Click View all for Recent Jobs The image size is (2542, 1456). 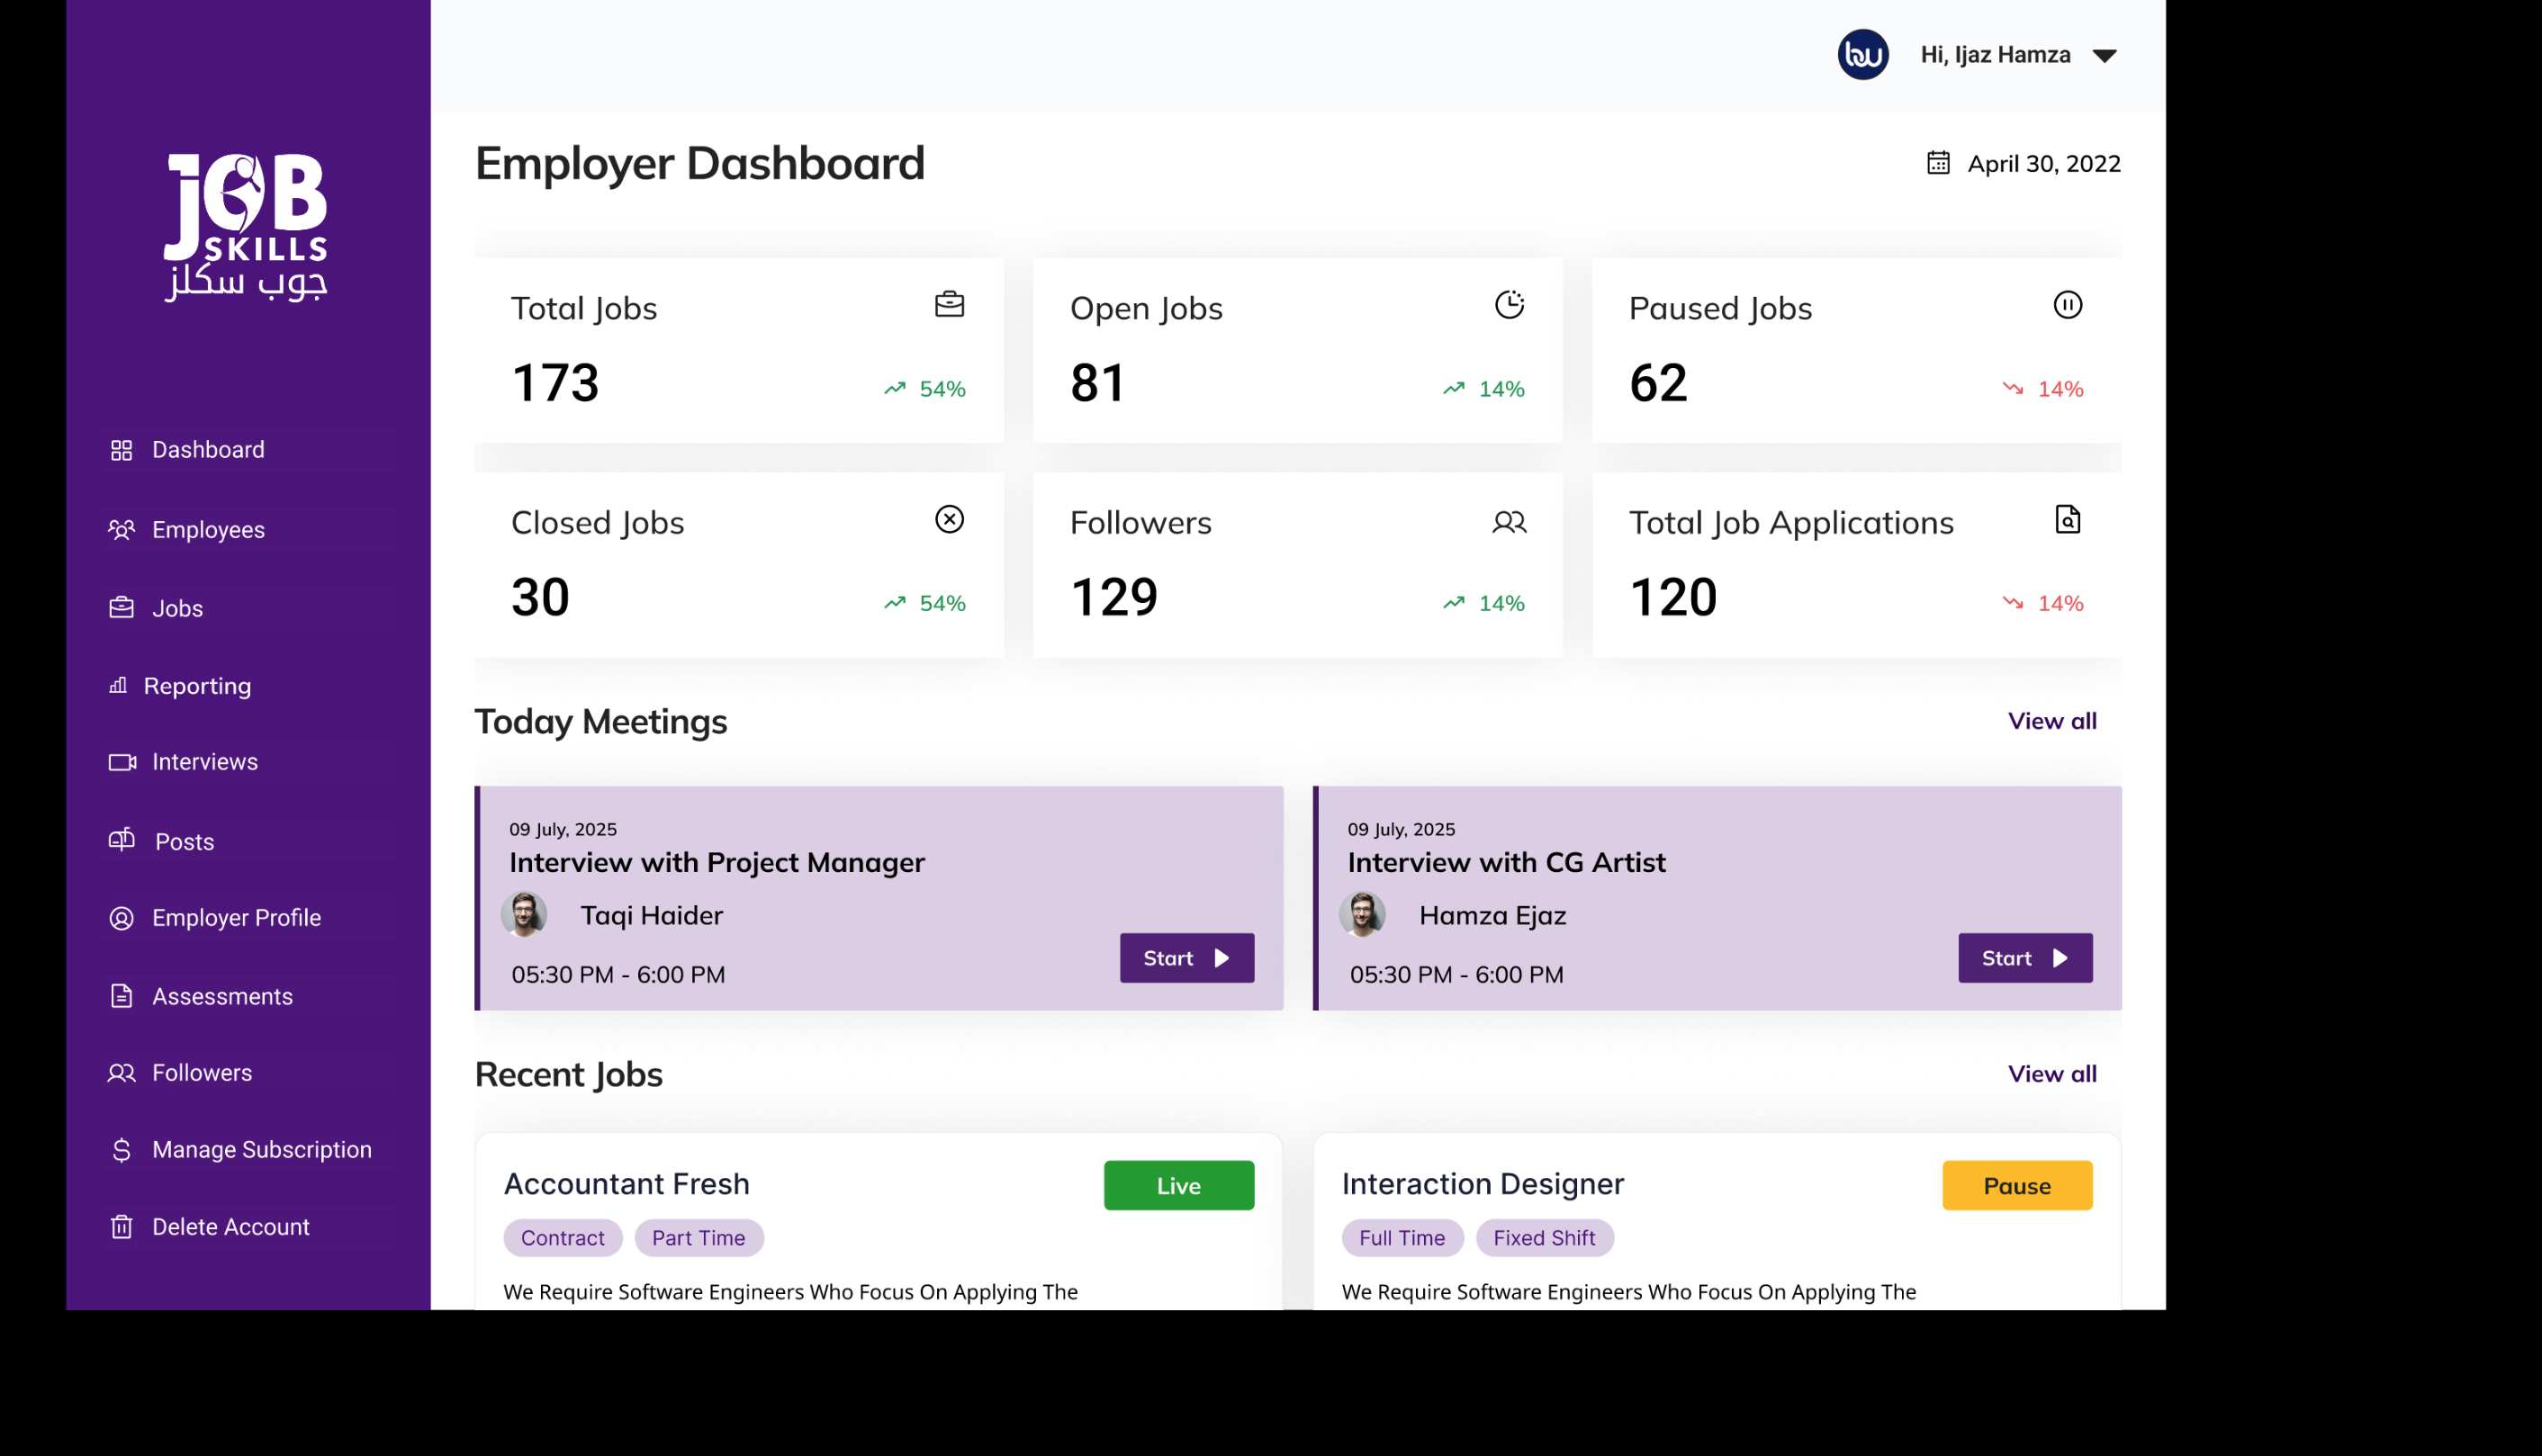tap(2051, 1073)
